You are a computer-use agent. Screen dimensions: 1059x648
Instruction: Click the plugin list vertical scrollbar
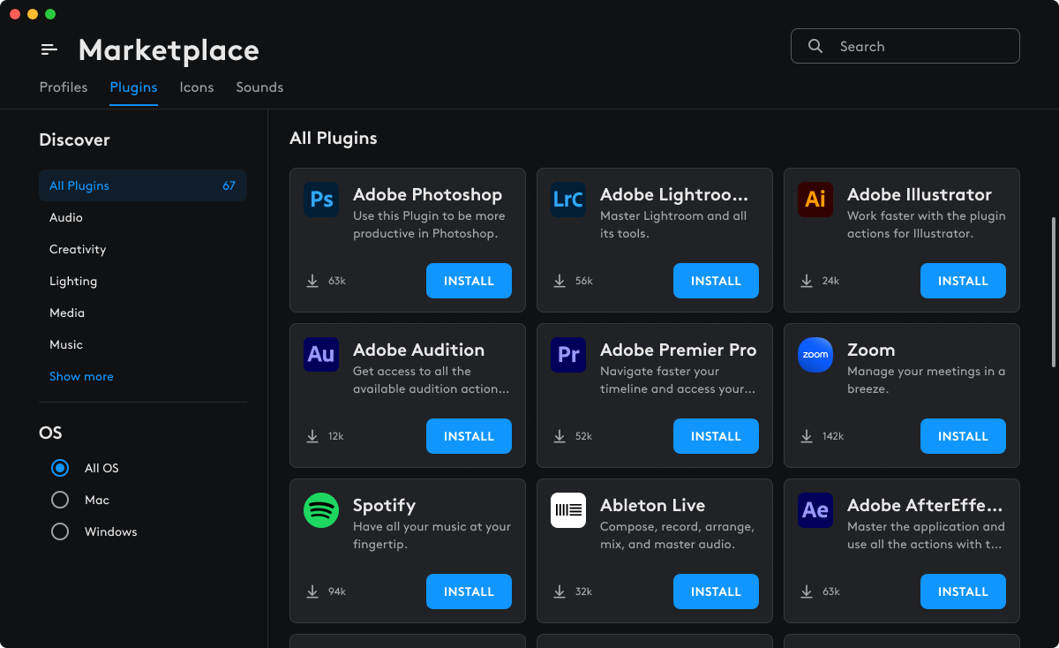point(1053,291)
